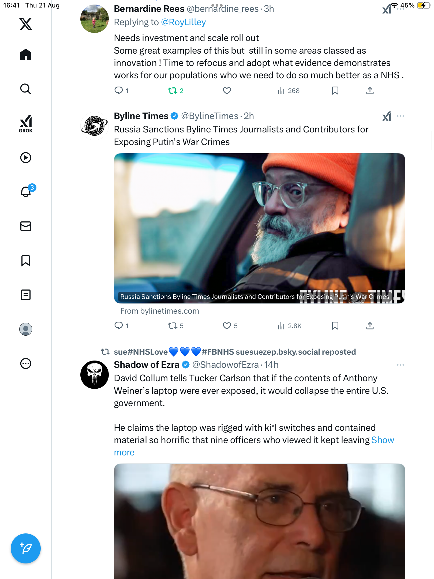Open the Notifications bell
This screenshot has height=579, width=434.
26,192
